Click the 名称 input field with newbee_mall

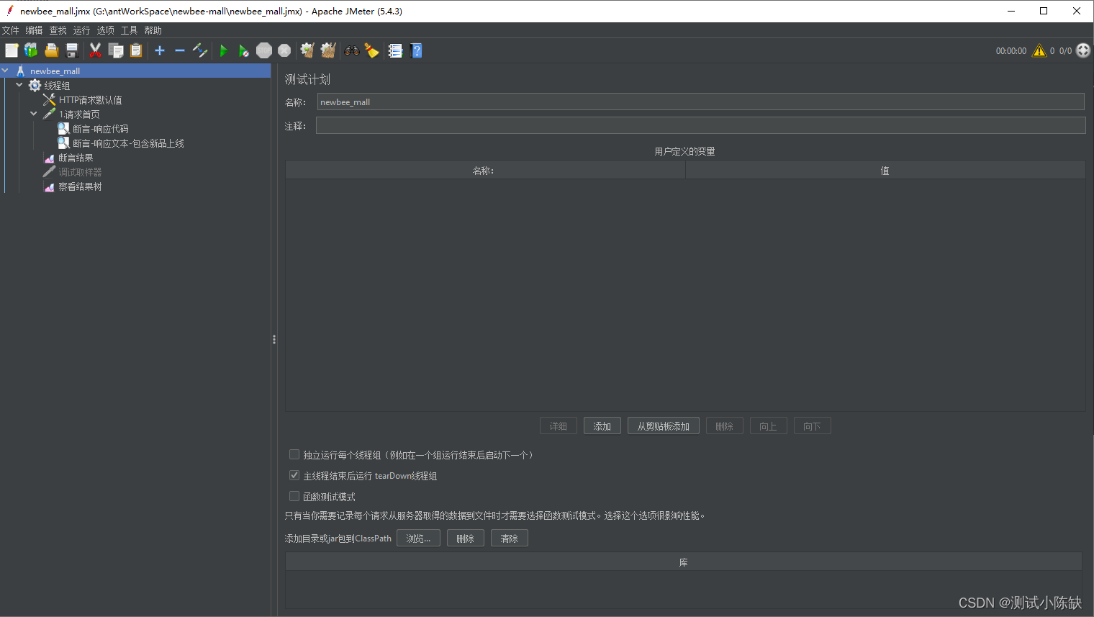700,102
